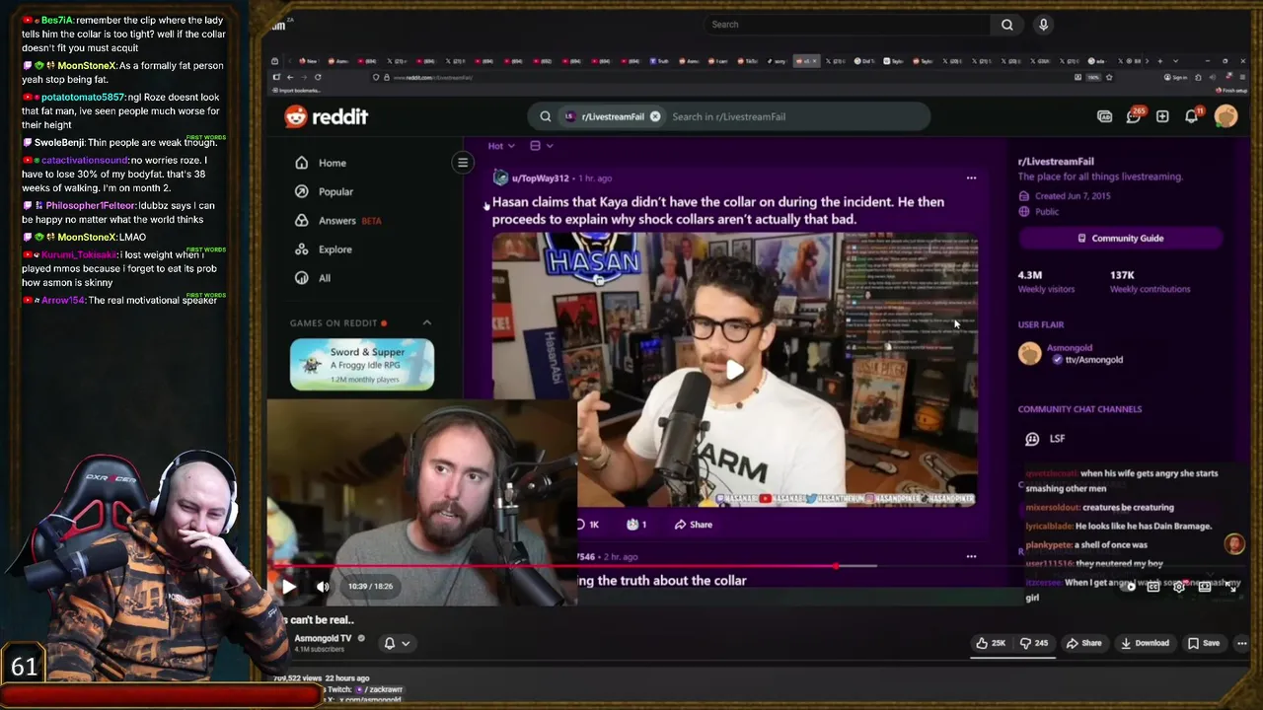Open the Sword & Supper game card
This screenshot has width=1263, height=710.
tap(362, 364)
